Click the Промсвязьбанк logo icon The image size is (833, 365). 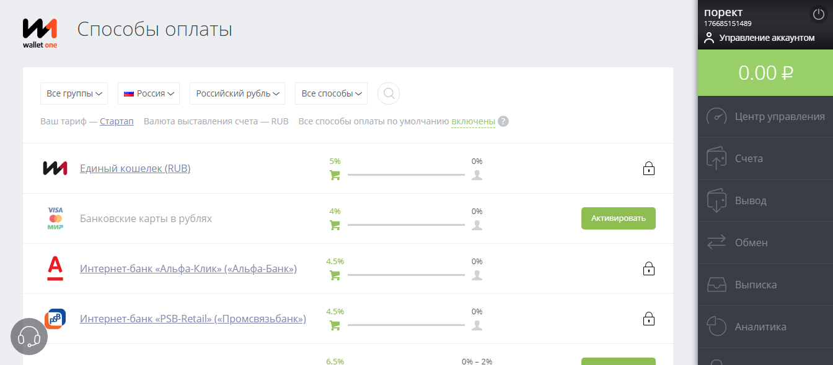pyautogui.click(x=55, y=319)
